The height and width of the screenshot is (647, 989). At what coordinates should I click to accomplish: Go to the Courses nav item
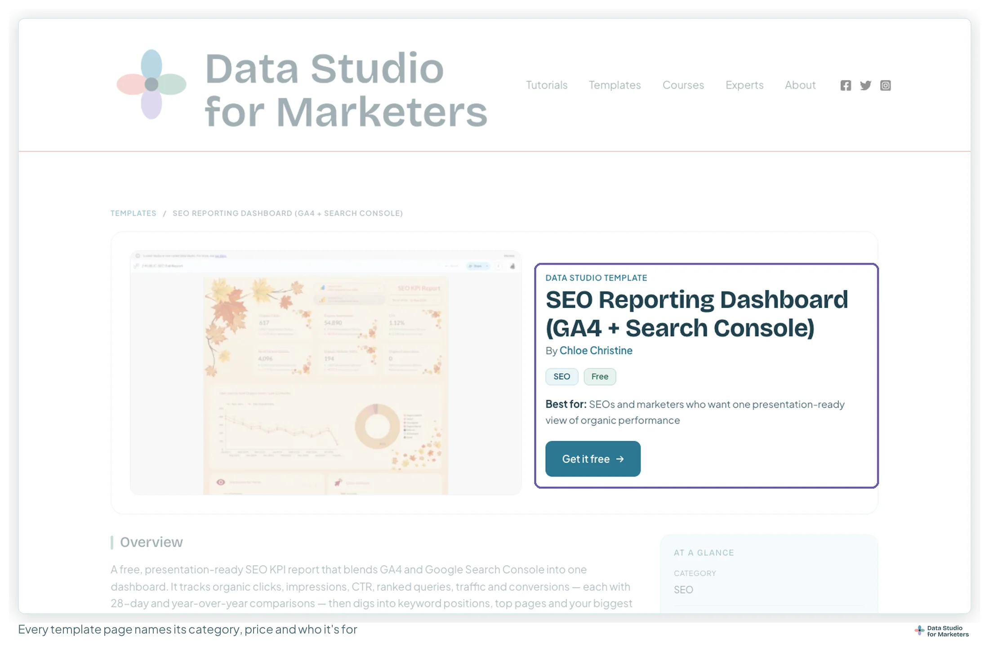(683, 85)
